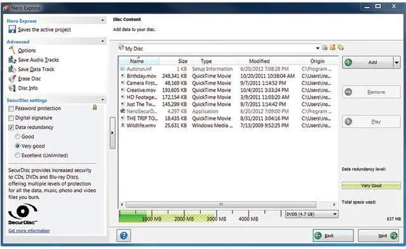Click the file icon of Birthday.mov
406x249 pixels.
pyautogui.click(x=122, y=76)
